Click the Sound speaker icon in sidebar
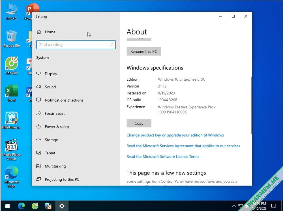This screenshot has width=283, height=211. (x=38, y=87)
